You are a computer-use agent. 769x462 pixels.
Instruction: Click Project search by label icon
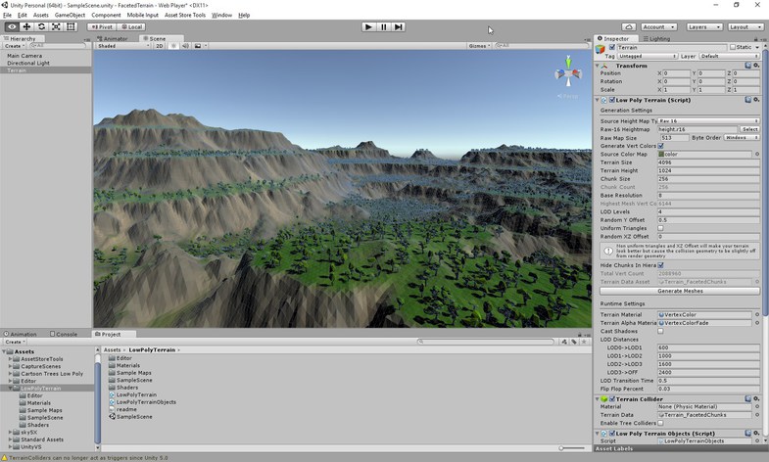574,342
